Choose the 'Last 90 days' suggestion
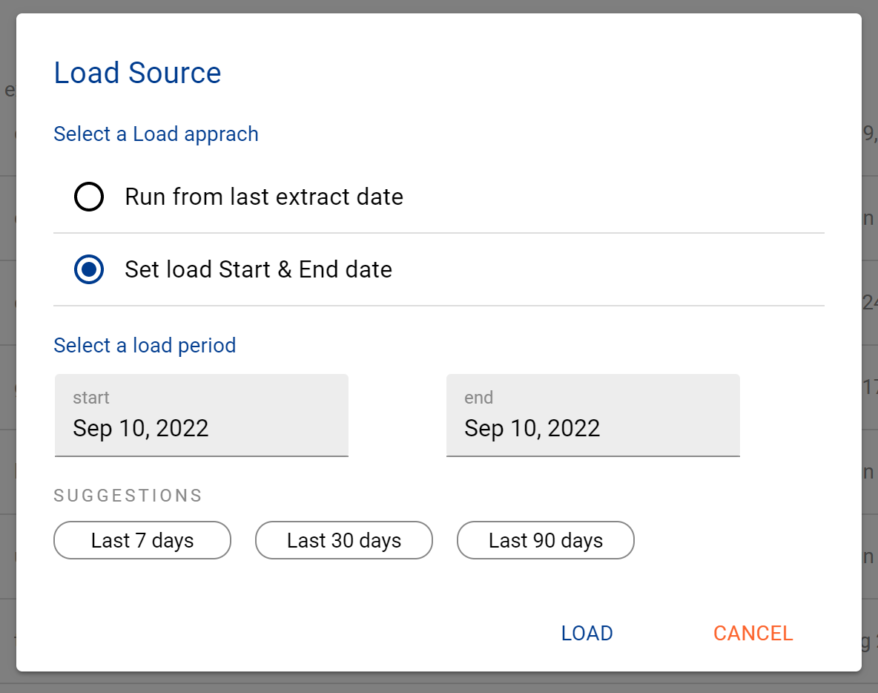Screen dimensions: 878x693 (545, 540)
